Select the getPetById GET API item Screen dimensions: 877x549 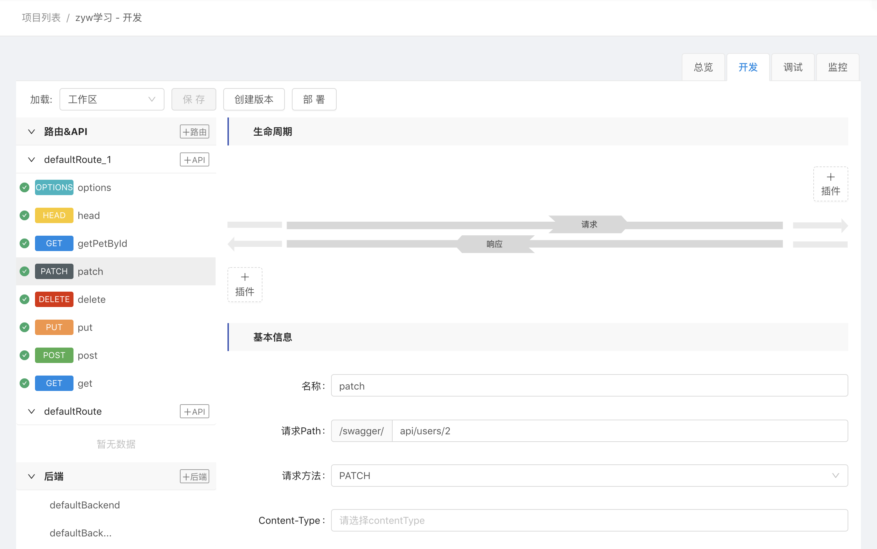coord(102,243)
